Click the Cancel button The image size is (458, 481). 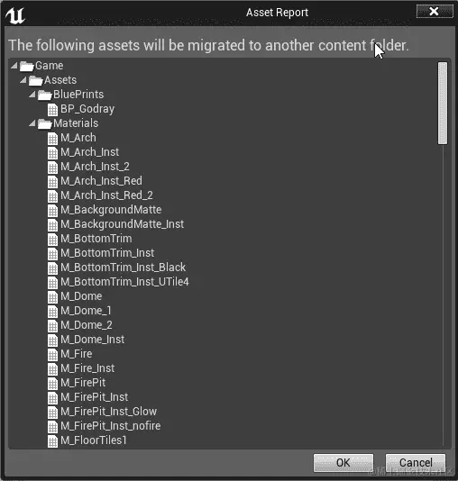[x=416, y=463]
